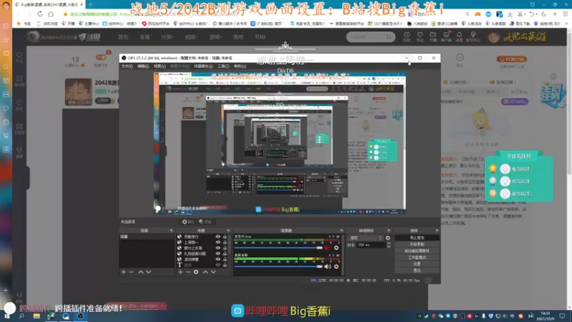Viewport: 572px width, 322px height.
Task: Open File Explorer from the taskbar
Action: coord(36,316)
